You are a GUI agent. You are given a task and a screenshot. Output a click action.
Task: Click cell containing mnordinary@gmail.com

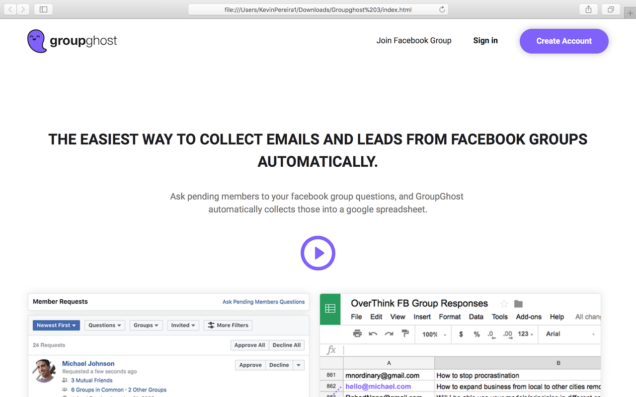(389, 376)
